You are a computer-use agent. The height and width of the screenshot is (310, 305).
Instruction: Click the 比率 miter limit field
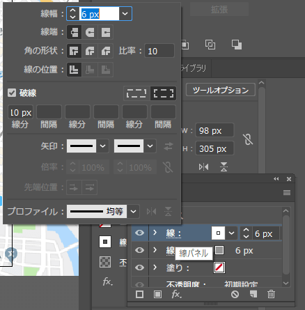(159, 51)
